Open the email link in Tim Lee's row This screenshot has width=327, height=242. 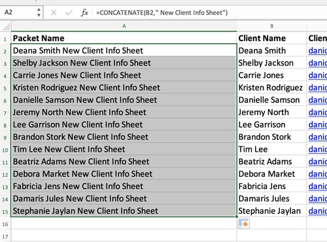coord(318,149)
